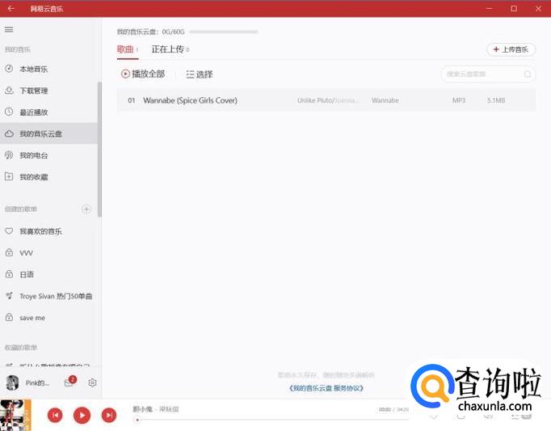Click 选择 to select songs
This screenshot has width=551, height=431.
[200, 74]
